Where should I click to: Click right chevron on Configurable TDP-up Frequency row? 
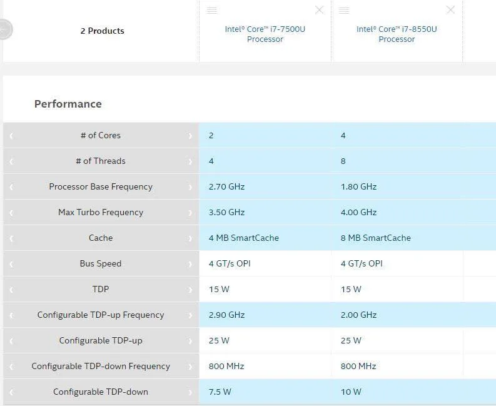point(190,315)
